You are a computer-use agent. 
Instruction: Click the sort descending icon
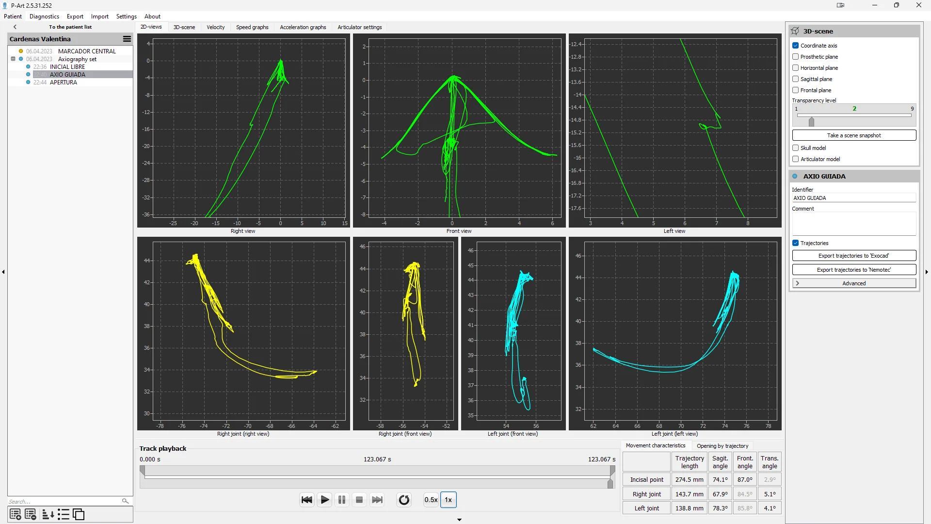coord(48,514)
